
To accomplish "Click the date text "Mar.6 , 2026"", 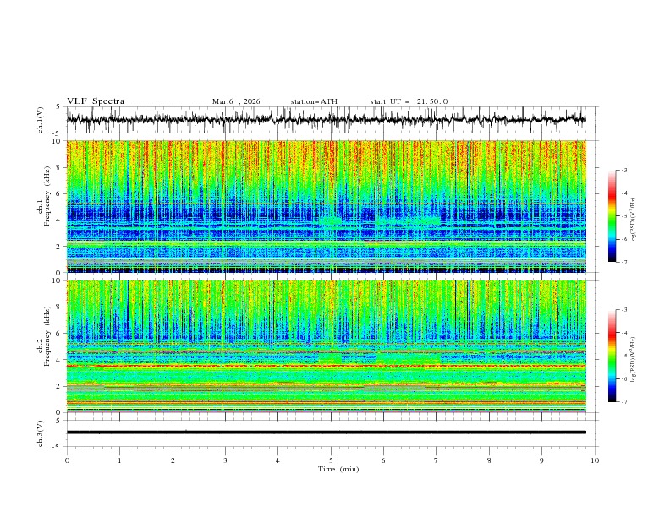I will tap(236, 101).
